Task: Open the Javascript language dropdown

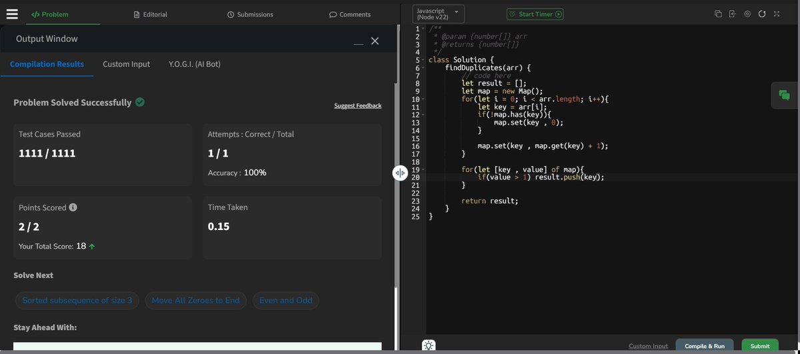Action: 439,14
